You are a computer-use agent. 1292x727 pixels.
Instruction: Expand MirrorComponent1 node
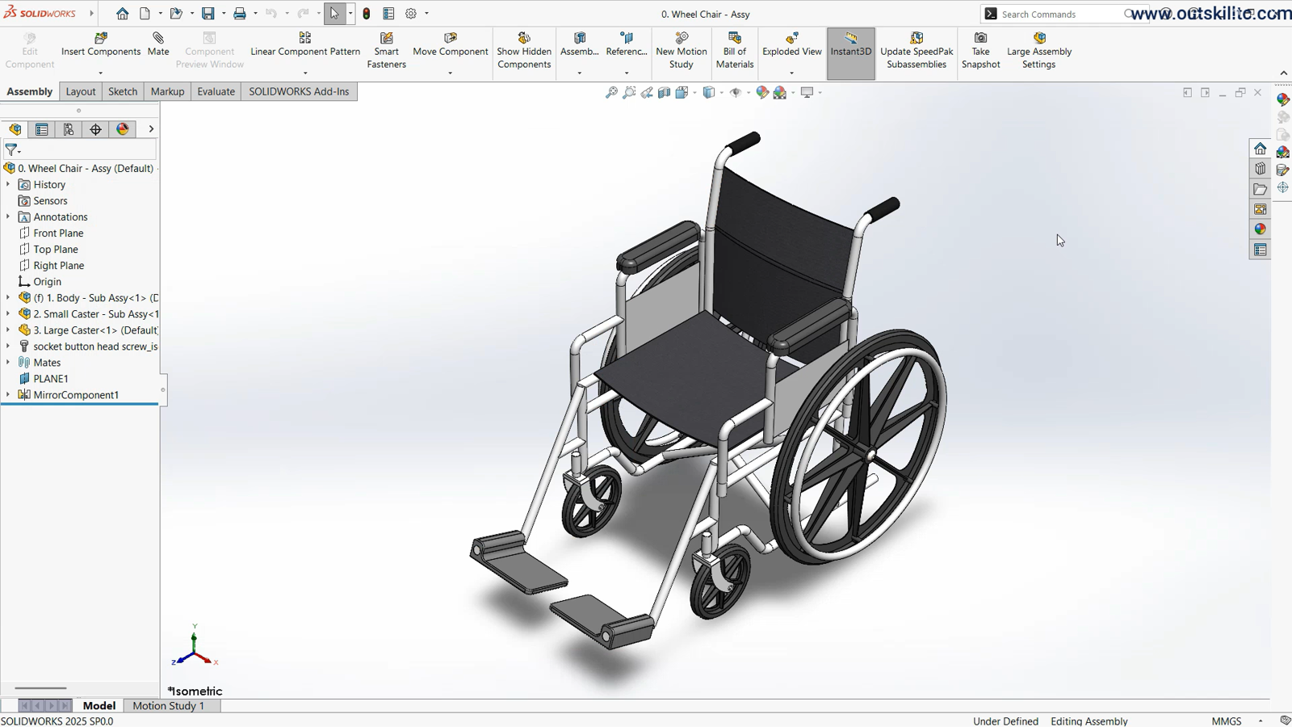[8, 394]
